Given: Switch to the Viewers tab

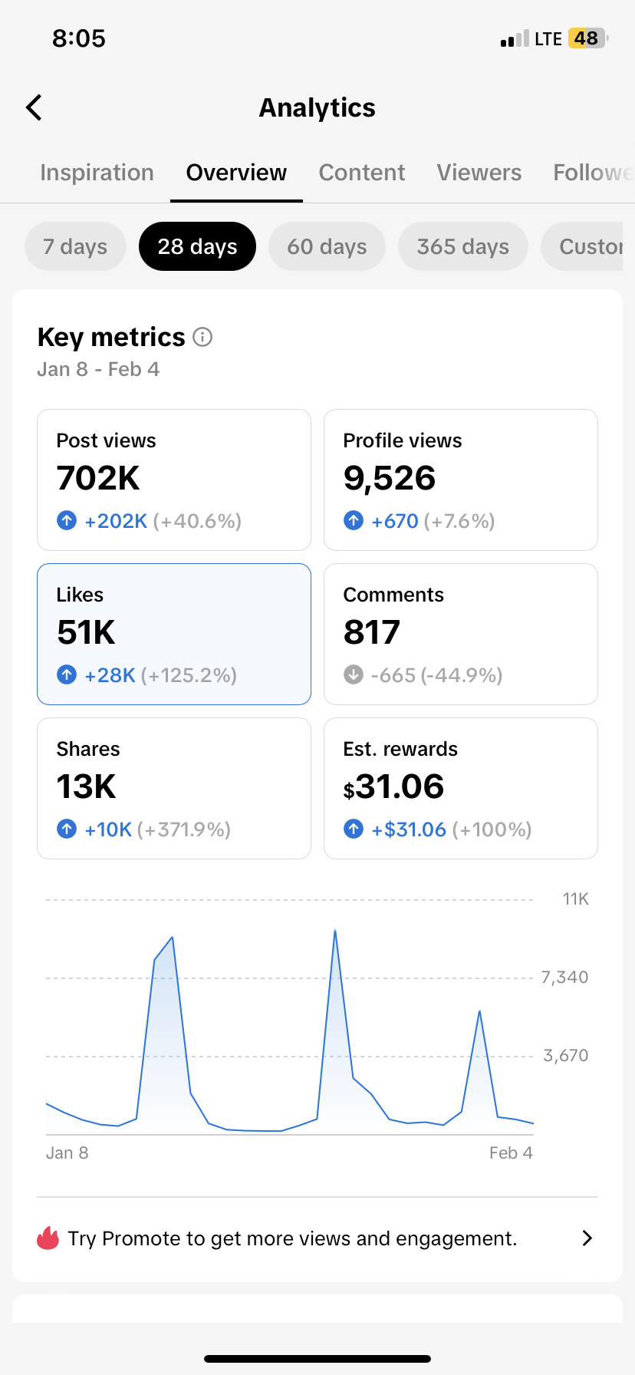Looking at the screenshot, I should pos(479,173).
